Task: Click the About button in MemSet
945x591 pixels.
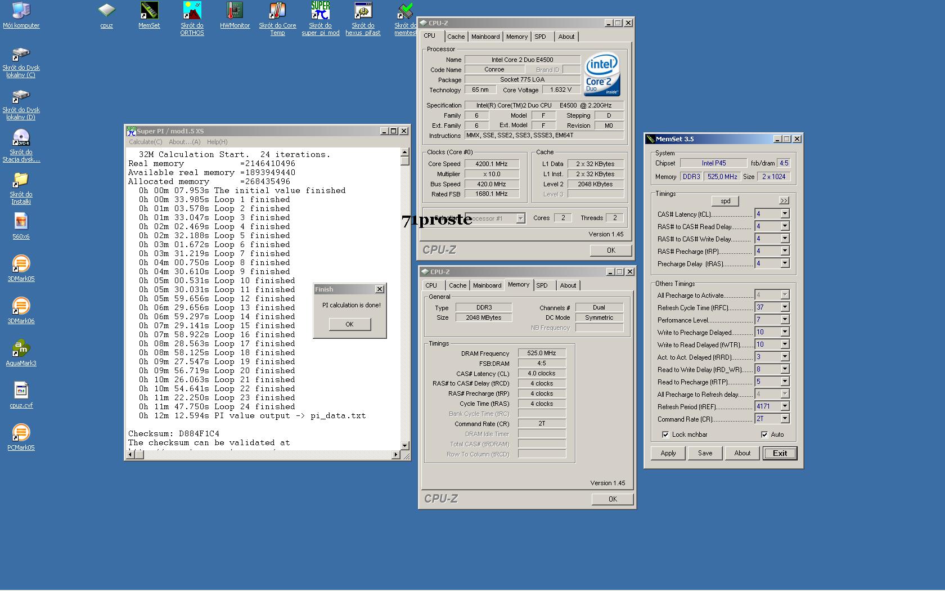Action: coord(742,453)
